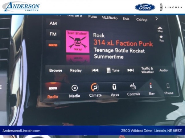
Task: Switch to AM band
Action: point(53,23)
